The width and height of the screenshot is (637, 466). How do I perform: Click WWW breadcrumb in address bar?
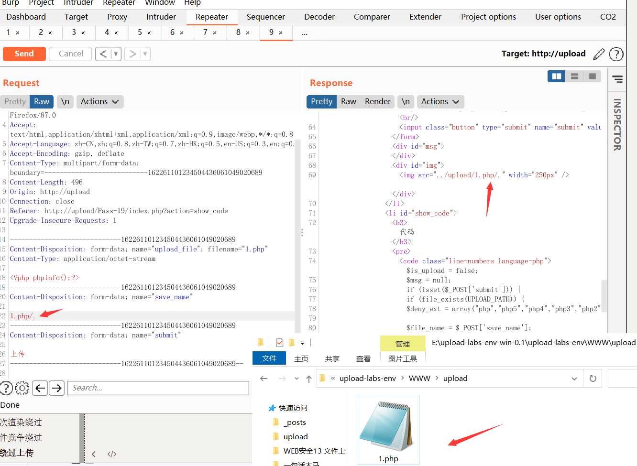tap(419, 378)
